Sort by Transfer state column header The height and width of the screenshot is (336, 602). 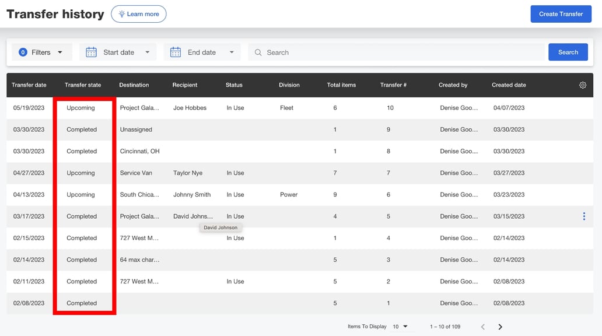coord(83,85)
